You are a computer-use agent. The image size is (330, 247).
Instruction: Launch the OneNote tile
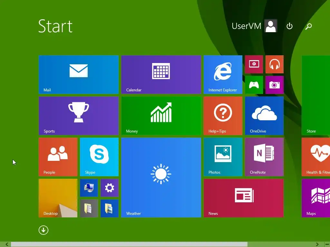tap(264, 157)
